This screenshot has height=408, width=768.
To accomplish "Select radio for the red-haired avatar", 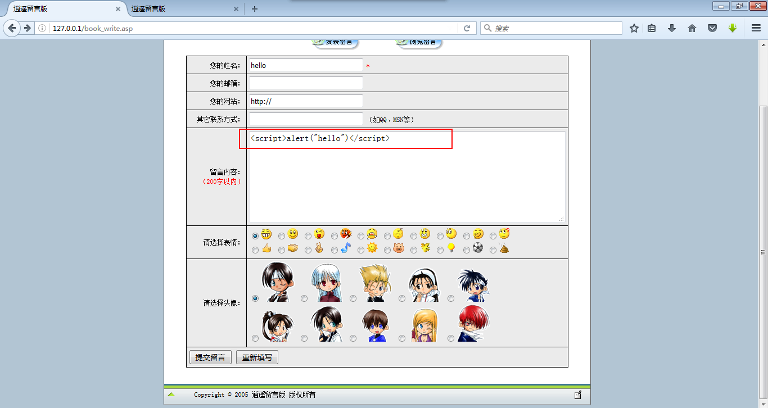I will click(x=451, y=338).
